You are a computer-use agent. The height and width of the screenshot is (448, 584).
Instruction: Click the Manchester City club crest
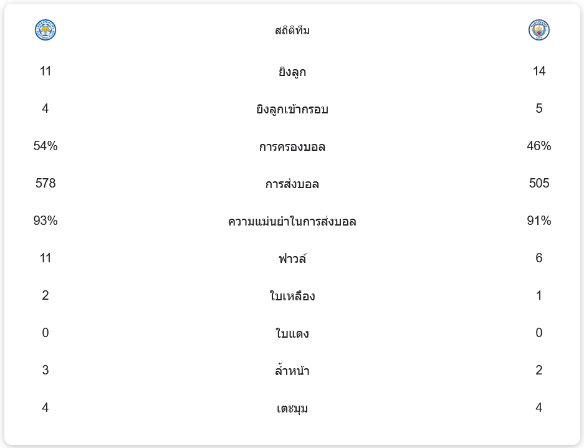[x=539, y=30]
